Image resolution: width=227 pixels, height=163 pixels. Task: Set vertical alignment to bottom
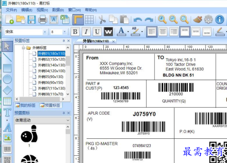(x=207, y=32)
